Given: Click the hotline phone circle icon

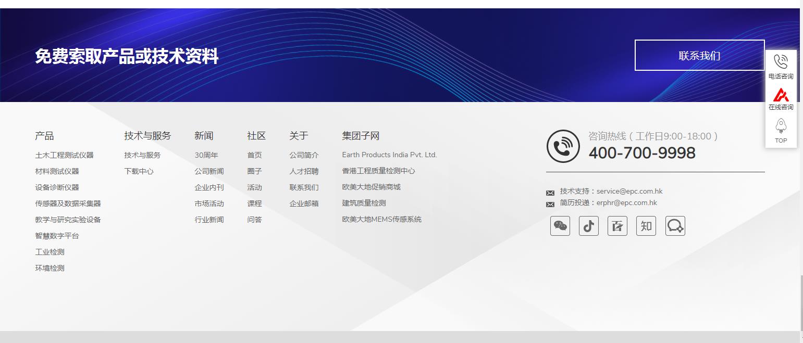Looking at the screenshot, I should pos(563,146).
